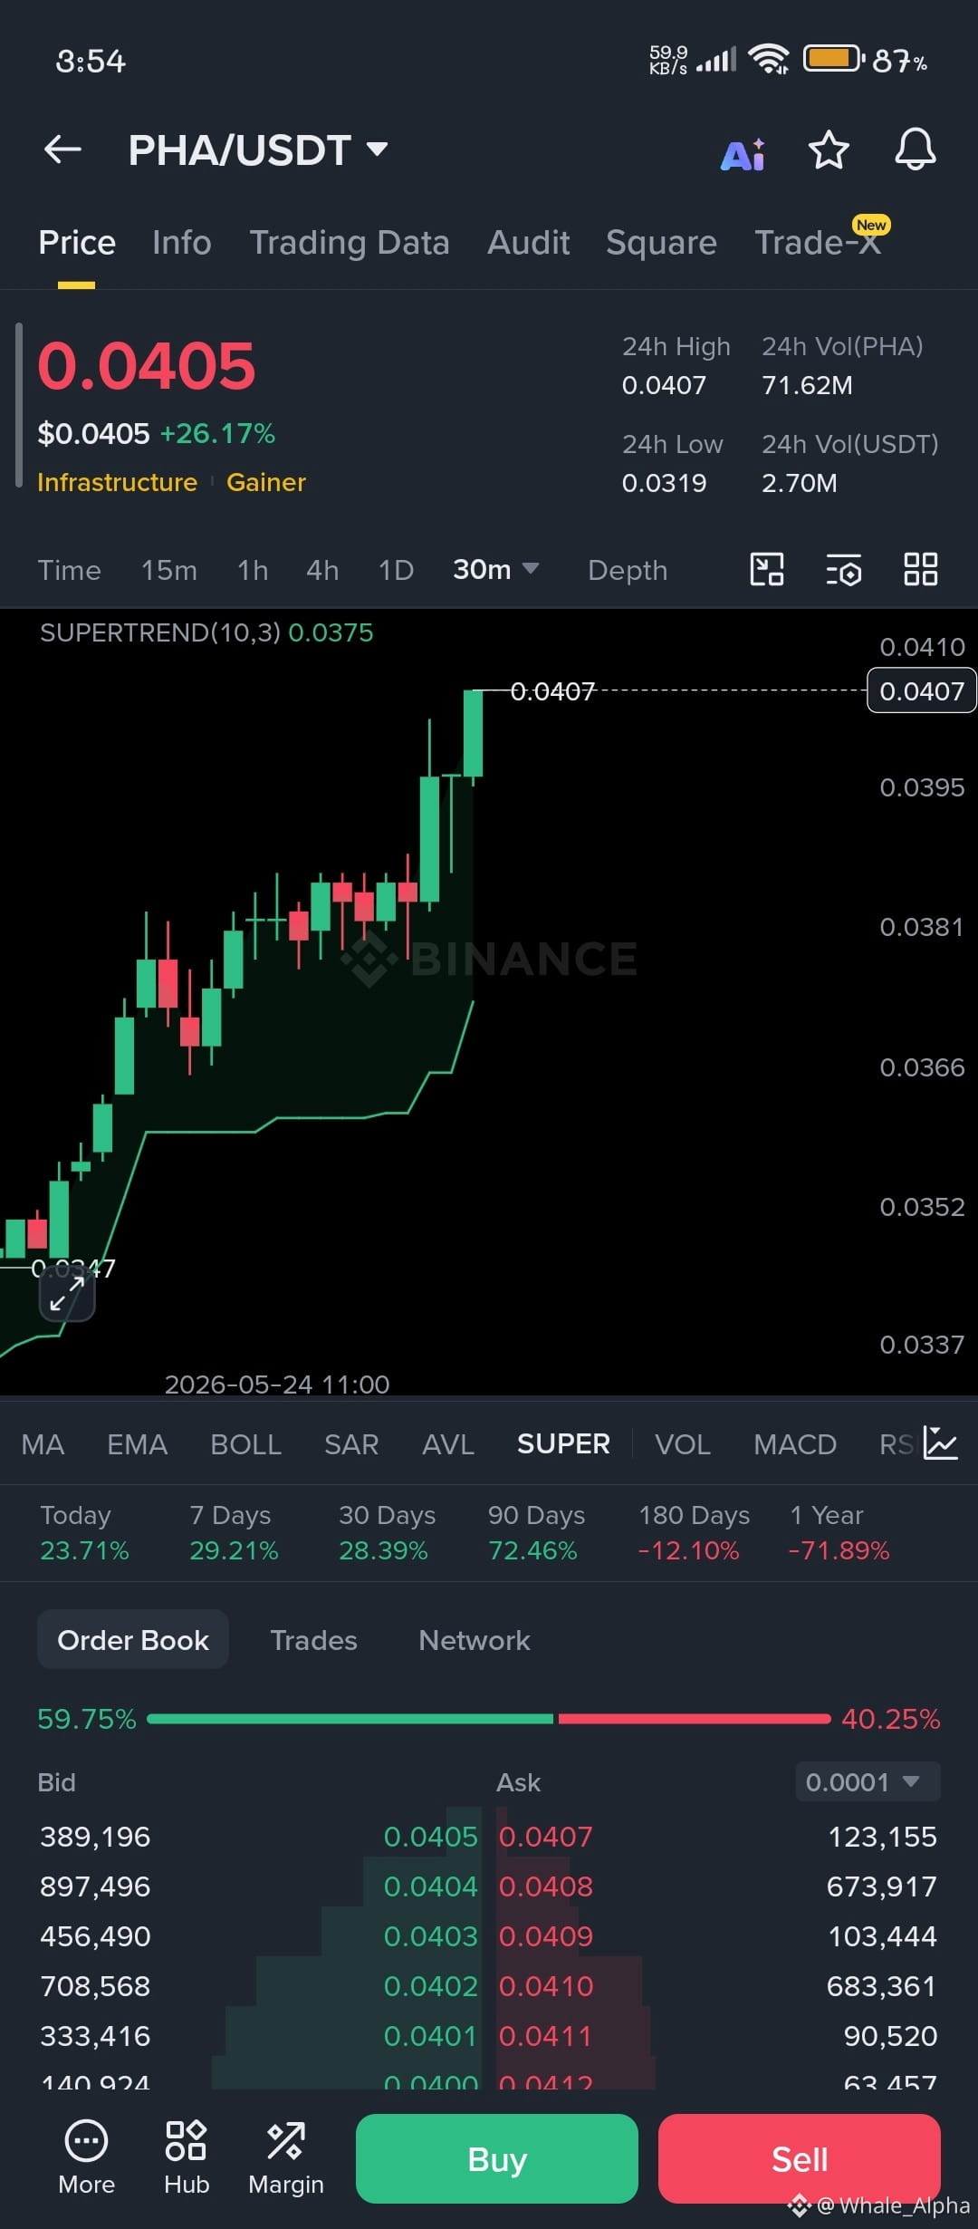Image resolution: width=978 pixels, height=2229 pixels.
Task: Tap the battery status icon
Action: pos(833,60)
